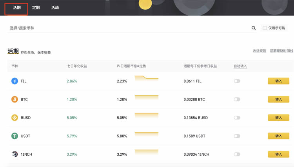
Task: Click the USDT coin icon
Action: click(15, 136)
